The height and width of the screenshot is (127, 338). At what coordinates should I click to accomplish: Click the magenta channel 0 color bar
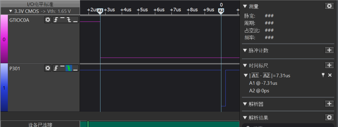[x=4, y=39]
